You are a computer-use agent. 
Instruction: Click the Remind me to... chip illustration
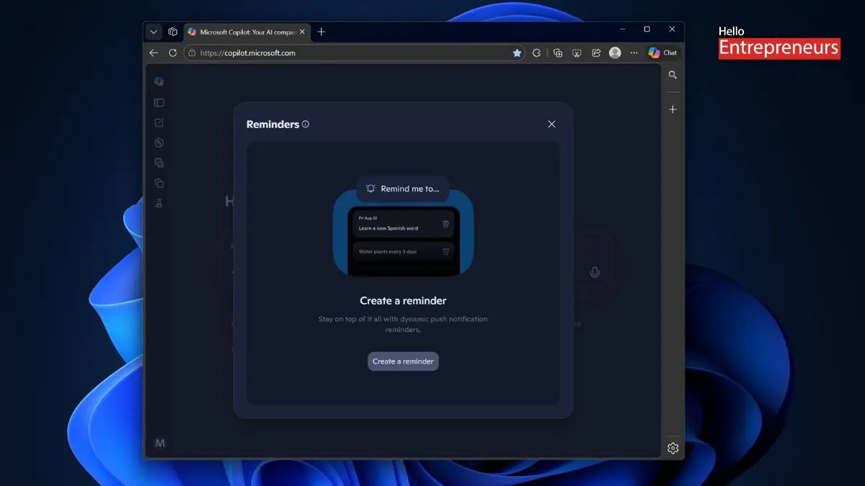(x=402, y=189)
